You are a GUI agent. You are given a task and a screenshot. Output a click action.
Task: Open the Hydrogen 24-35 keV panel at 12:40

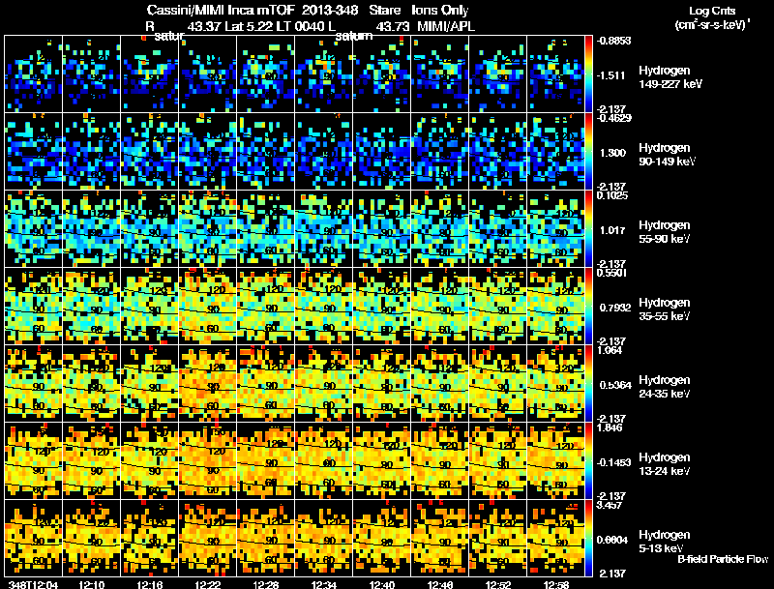pos(382,384)
